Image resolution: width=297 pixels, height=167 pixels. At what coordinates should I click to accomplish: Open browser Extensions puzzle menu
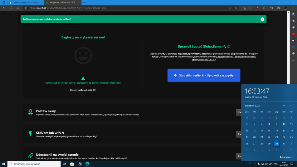264,8
